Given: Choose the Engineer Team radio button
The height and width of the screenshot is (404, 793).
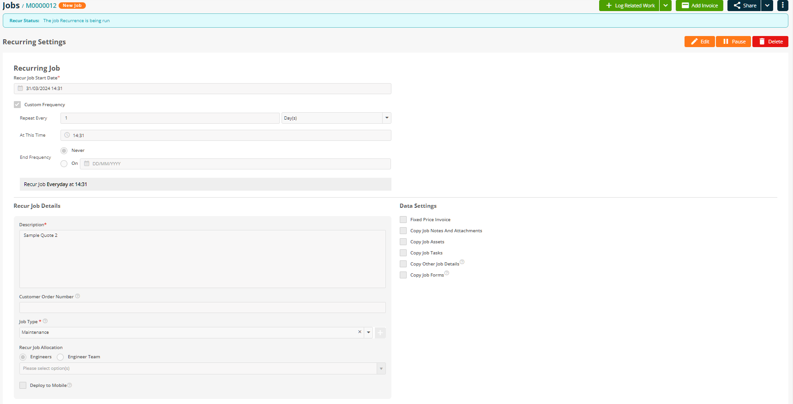Looking at the screenshot, I should 60,357.
